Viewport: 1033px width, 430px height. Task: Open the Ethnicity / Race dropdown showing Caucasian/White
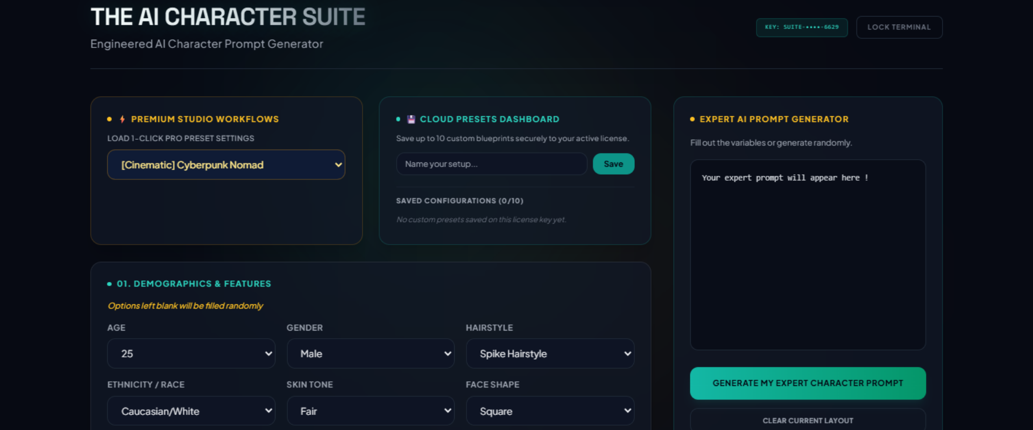pos(191,411)
